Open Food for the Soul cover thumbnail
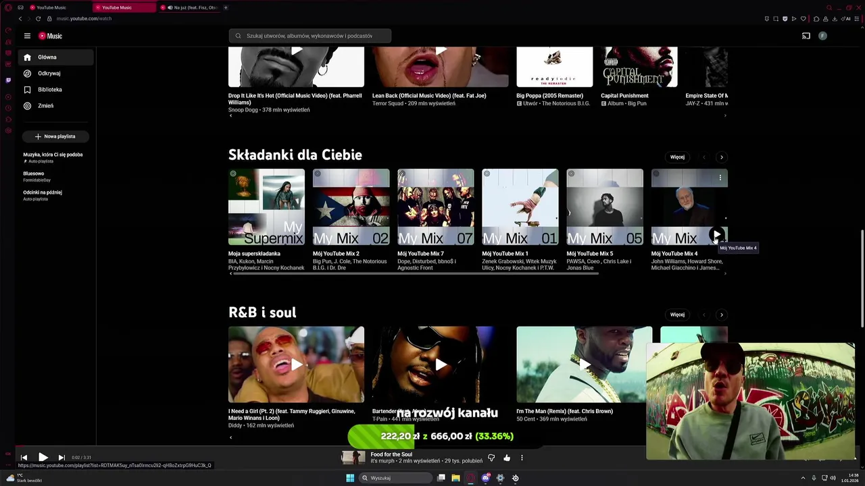The image size is (865, 486). click(x=353, y=458)
